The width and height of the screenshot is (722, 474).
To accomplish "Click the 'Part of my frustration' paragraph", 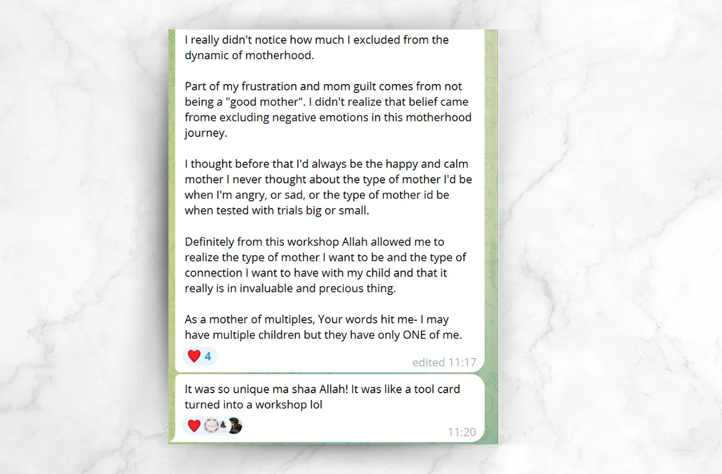I will tap(328, 110).
